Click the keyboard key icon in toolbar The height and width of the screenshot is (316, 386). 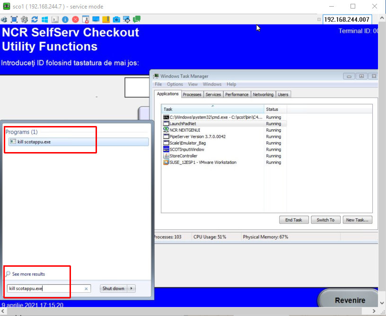55,19
